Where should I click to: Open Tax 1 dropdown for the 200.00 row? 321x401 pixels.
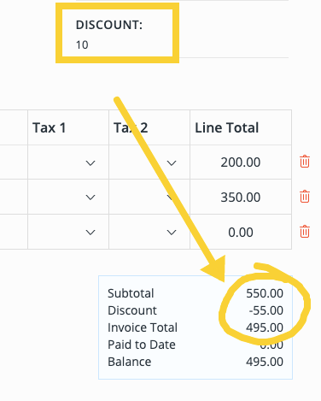pyautogui.click(x=68, y=162)
